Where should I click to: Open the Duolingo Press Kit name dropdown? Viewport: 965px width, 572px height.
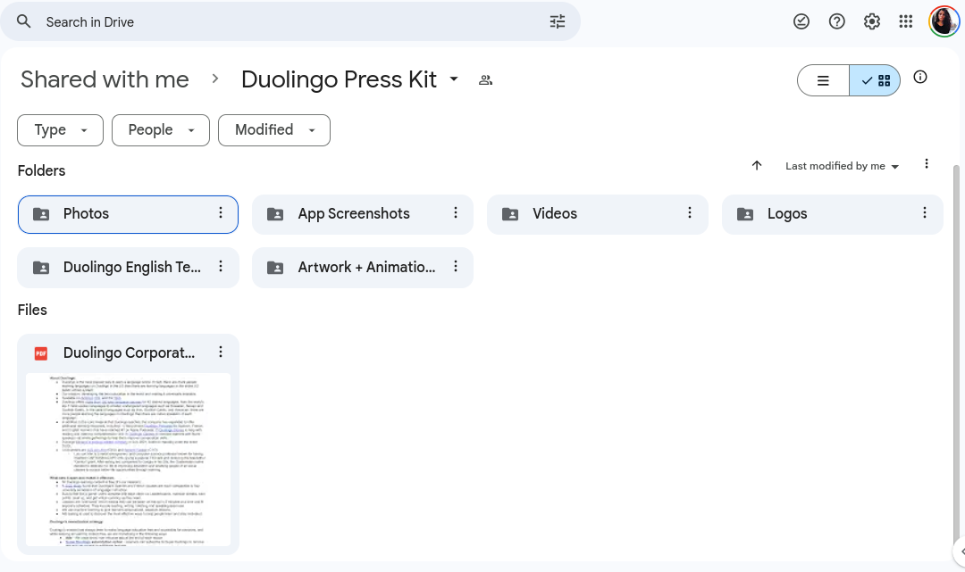454,79
